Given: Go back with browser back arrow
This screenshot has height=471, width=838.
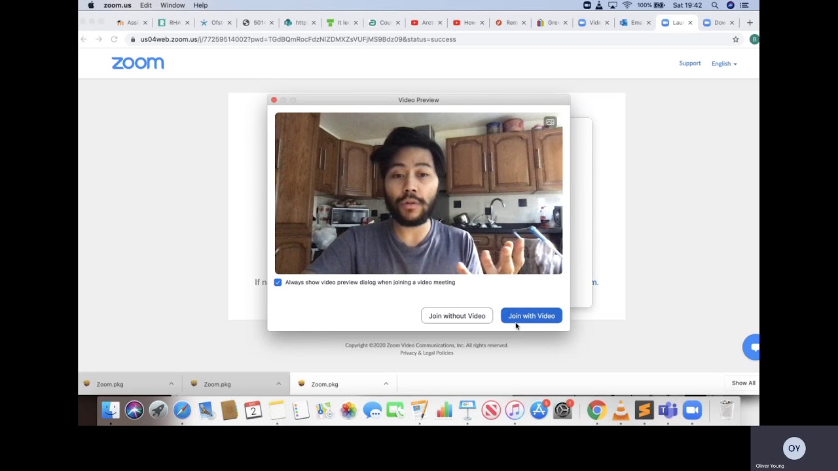Looking at the screenshot, I should click(x=84, y=39).
